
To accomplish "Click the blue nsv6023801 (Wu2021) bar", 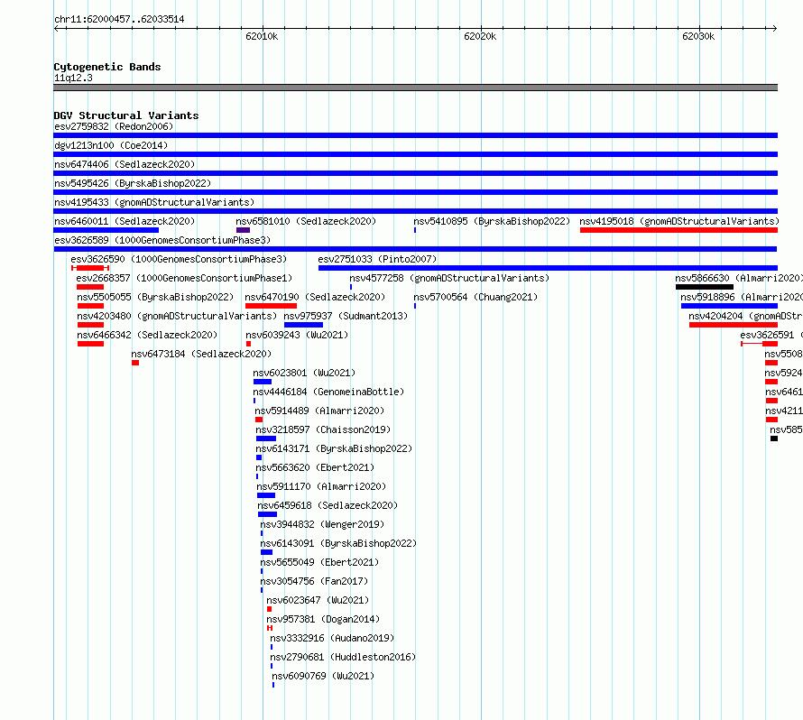I will tap(263, 382).
